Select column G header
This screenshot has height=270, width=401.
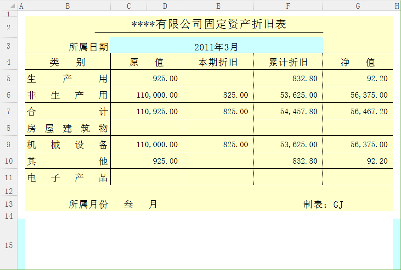pyautogui.click(x=357, y=6)
